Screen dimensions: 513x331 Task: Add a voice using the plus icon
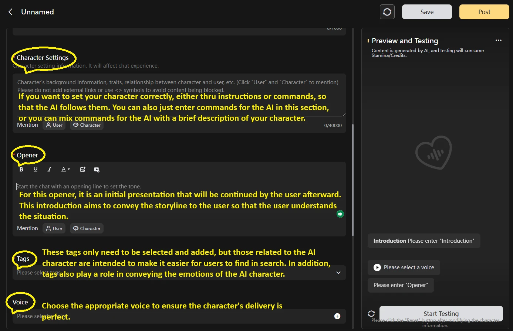click(x=337, y=316)
